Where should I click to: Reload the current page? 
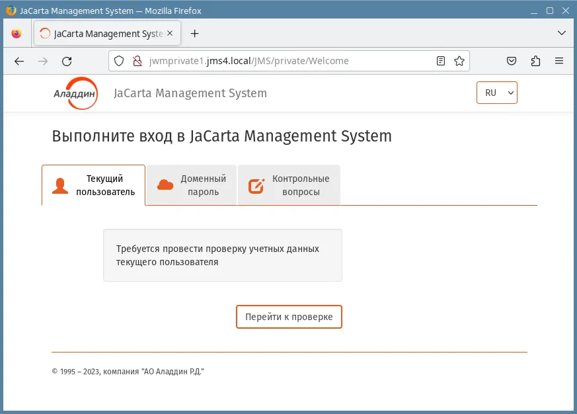pyautogui.click(x=67, y=61)
